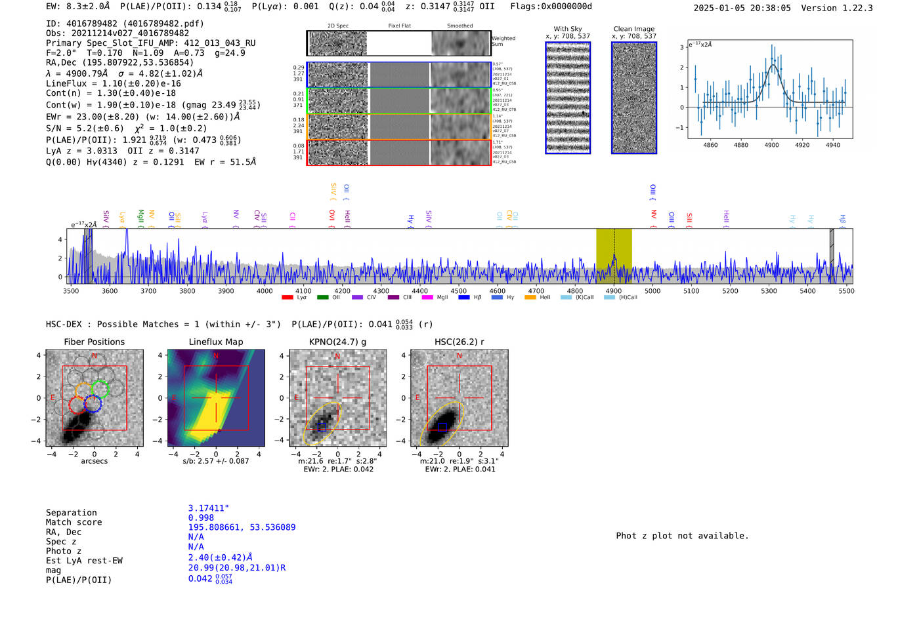Click 'EW: 8.3±2.0Å' in the header
Screen dimensions: 919x625
pos(78,7)
